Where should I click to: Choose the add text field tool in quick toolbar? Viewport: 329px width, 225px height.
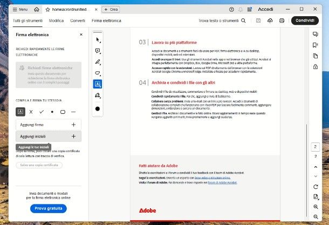pyautogui.click(x=98, y=84)
